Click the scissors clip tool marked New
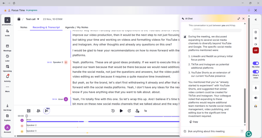 click(x=46, y=111)
